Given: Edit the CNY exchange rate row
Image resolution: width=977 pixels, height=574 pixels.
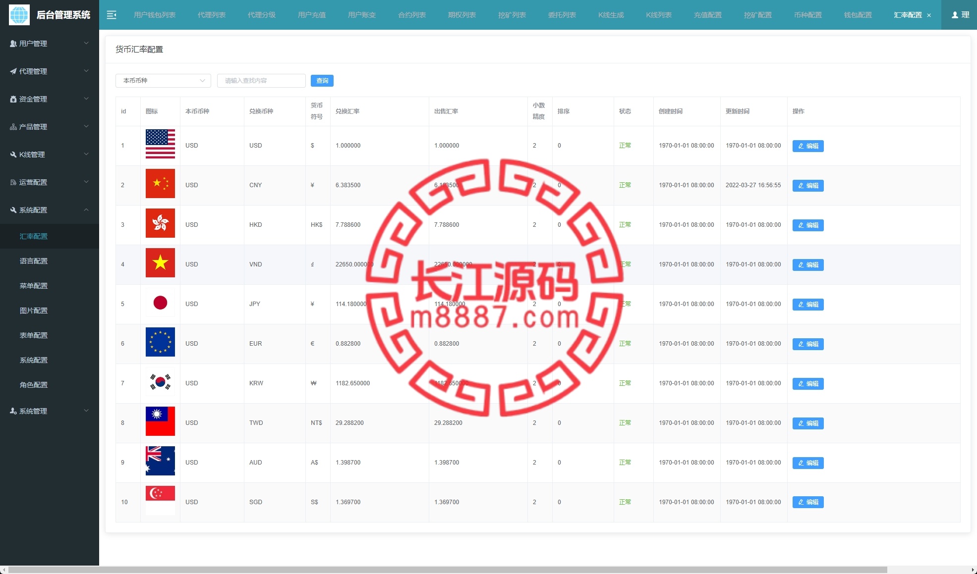Looking at the screenshot, I should pos(808,186).
